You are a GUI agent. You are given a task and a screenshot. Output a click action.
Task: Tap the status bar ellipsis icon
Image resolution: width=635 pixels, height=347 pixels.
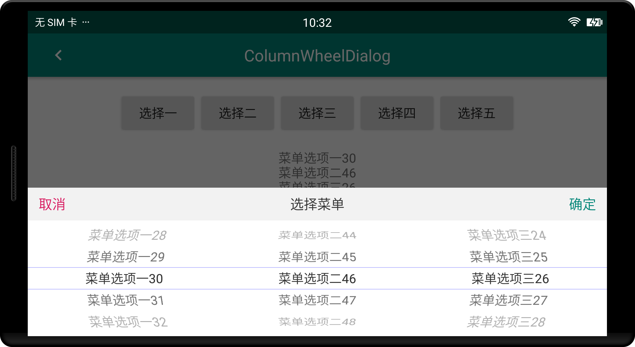tap(86, 22)
